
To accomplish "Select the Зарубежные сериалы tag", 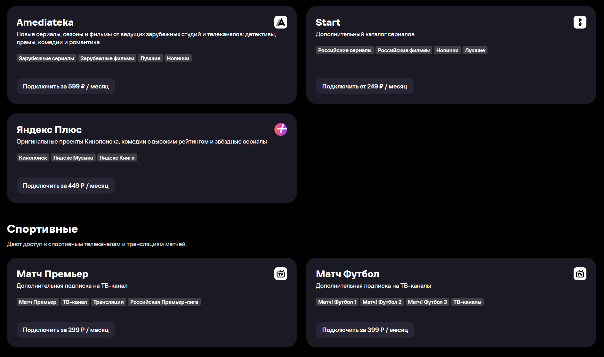I will [46, 58].
